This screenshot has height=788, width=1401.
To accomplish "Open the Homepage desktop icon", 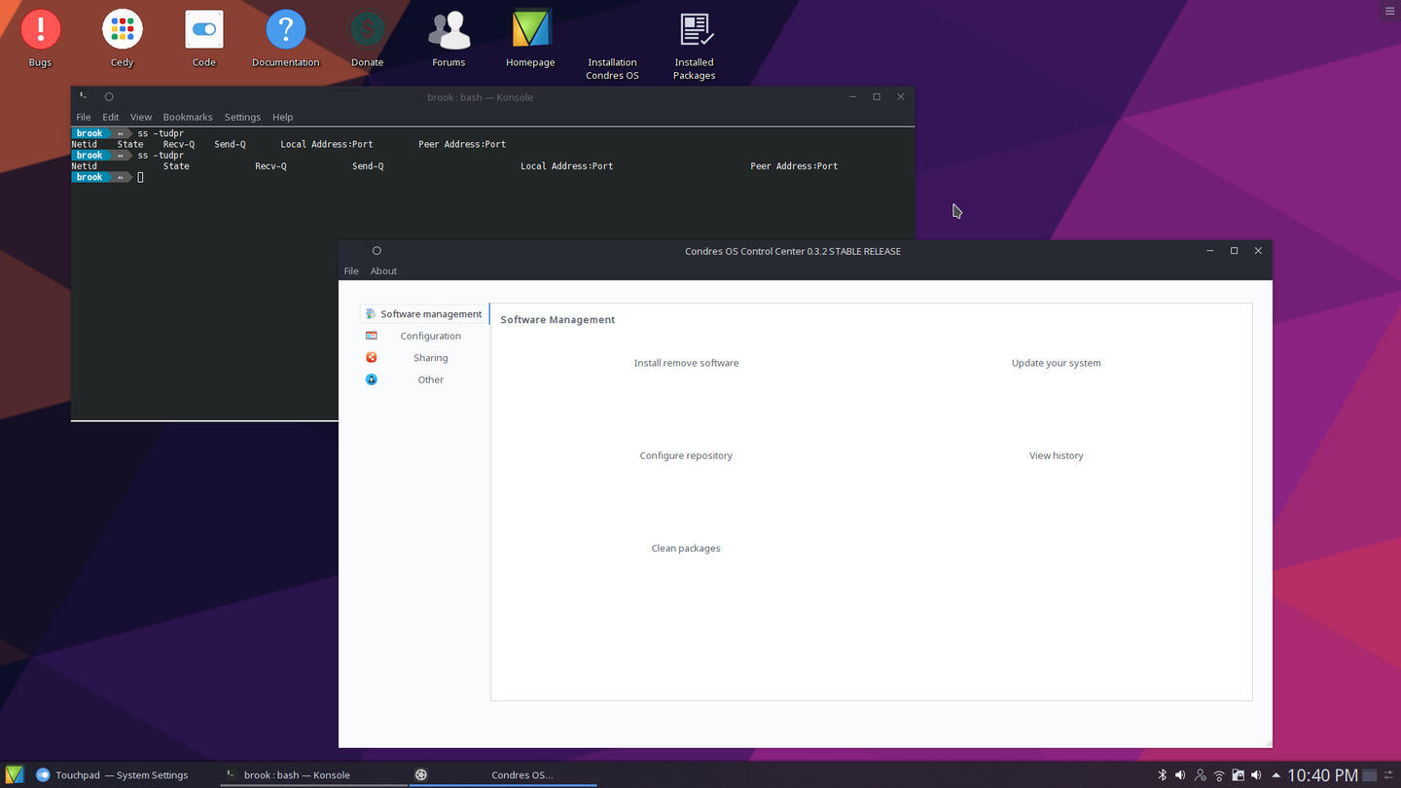I will 530,39.
